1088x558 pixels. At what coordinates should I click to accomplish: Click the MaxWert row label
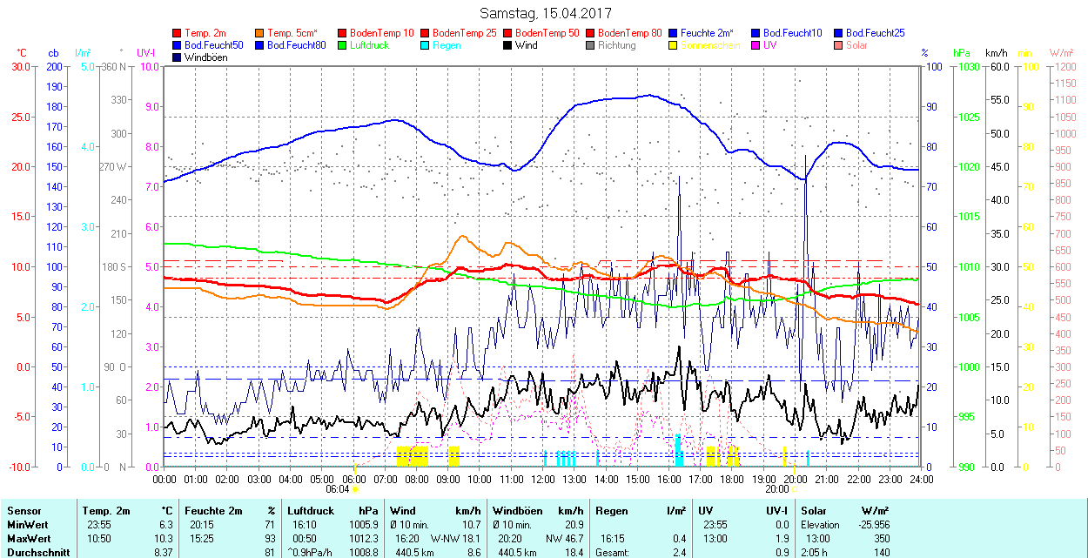(x=28, y=539)
